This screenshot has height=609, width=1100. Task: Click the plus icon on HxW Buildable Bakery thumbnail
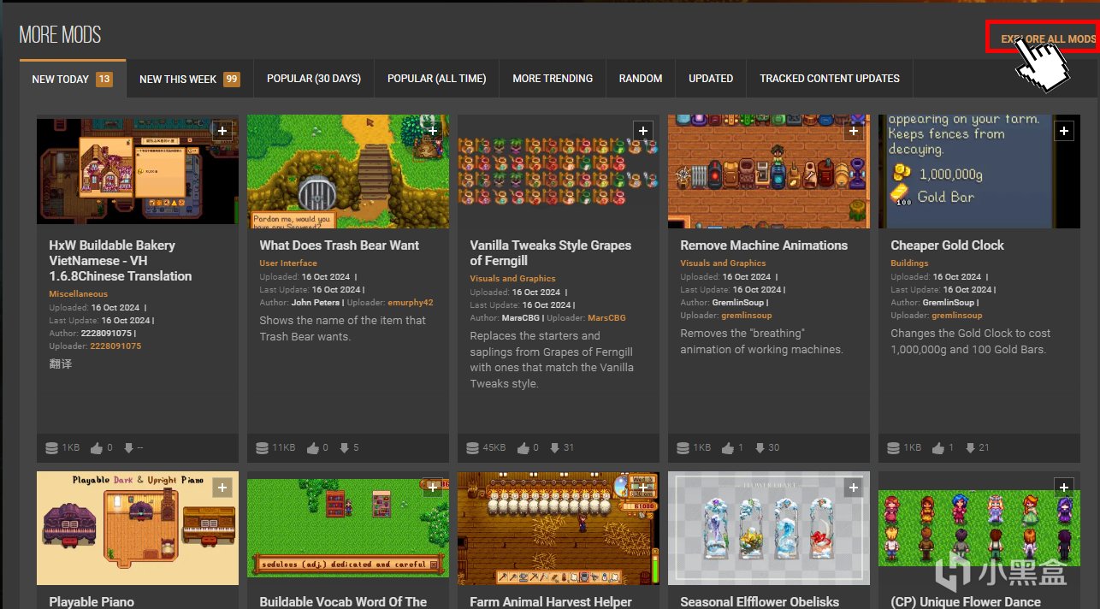[x=222, y=131]
